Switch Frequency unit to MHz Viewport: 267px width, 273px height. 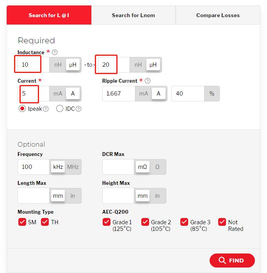pyautogui.click(x=73, y=167)
